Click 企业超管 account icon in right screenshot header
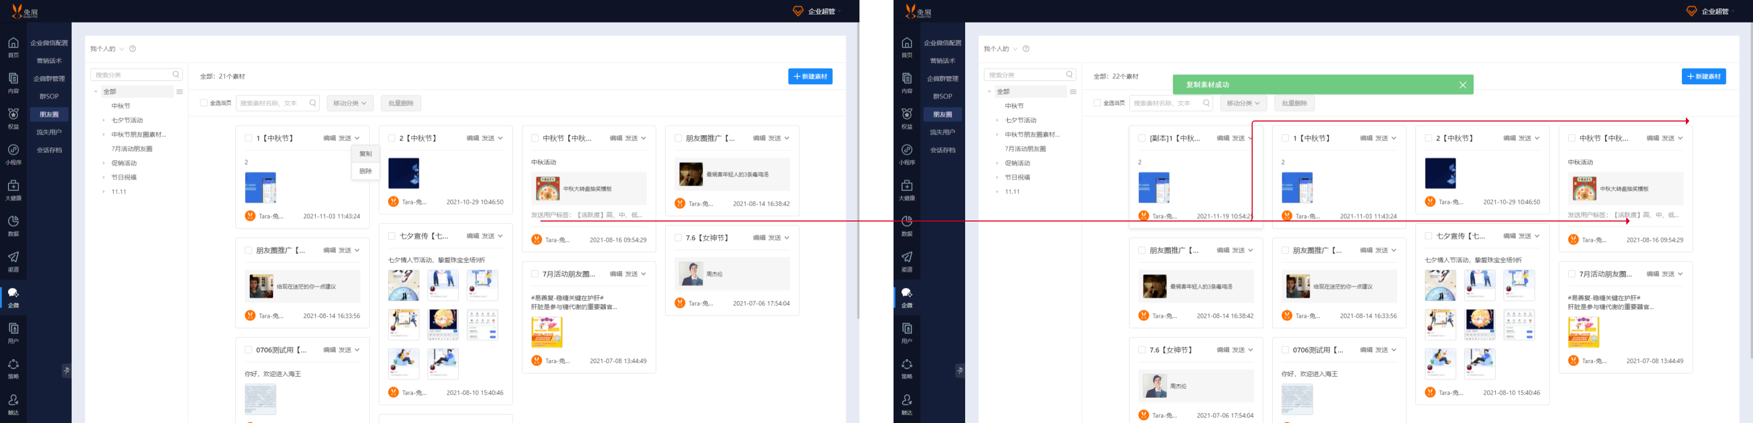This screenshot has height=423, width=1753. 1691,11
